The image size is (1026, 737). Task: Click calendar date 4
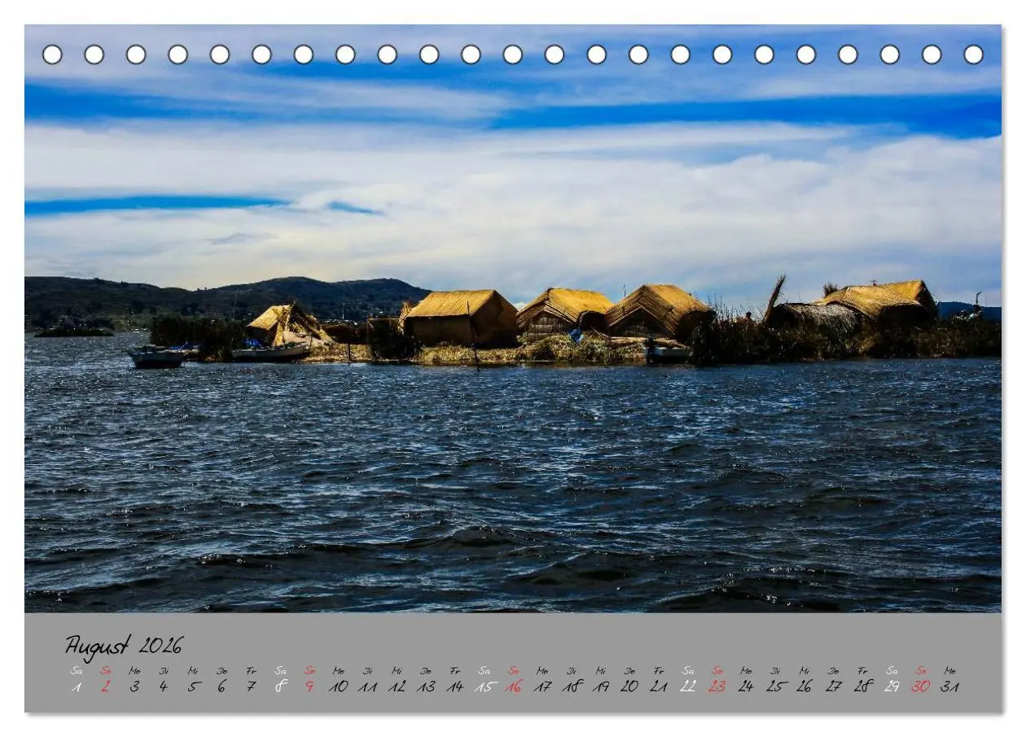click(x=164, y=687)
